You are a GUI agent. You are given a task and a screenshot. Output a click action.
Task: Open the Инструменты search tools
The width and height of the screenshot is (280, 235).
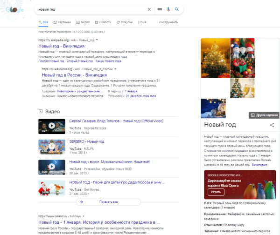(x=169, y=22)
